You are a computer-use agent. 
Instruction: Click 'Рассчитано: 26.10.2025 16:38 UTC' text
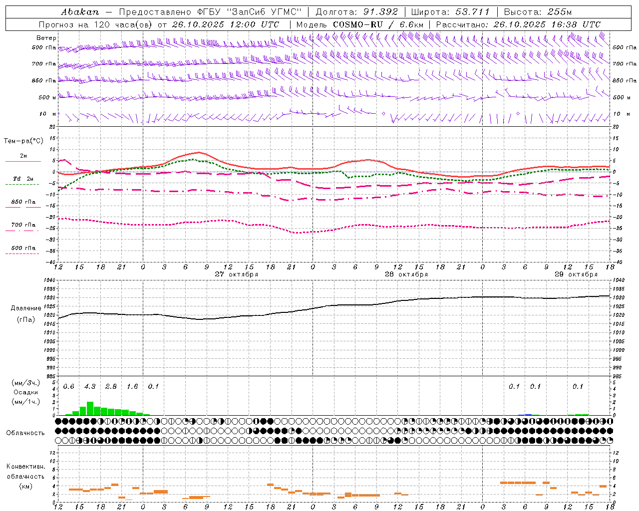pos(518,24)
